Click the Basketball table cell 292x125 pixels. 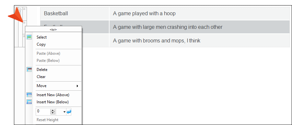(75, 14)
